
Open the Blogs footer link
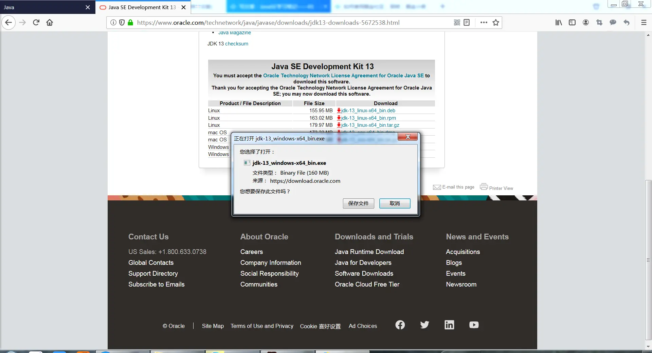coord(454,263)
